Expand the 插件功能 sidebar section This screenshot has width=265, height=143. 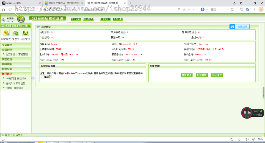click(x=16, y=64)
